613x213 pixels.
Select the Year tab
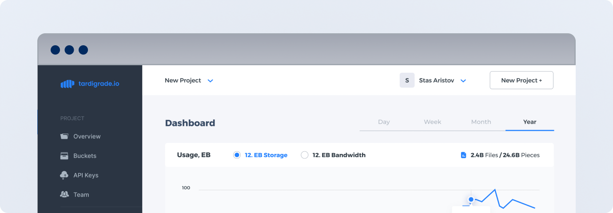pos(529,122)
